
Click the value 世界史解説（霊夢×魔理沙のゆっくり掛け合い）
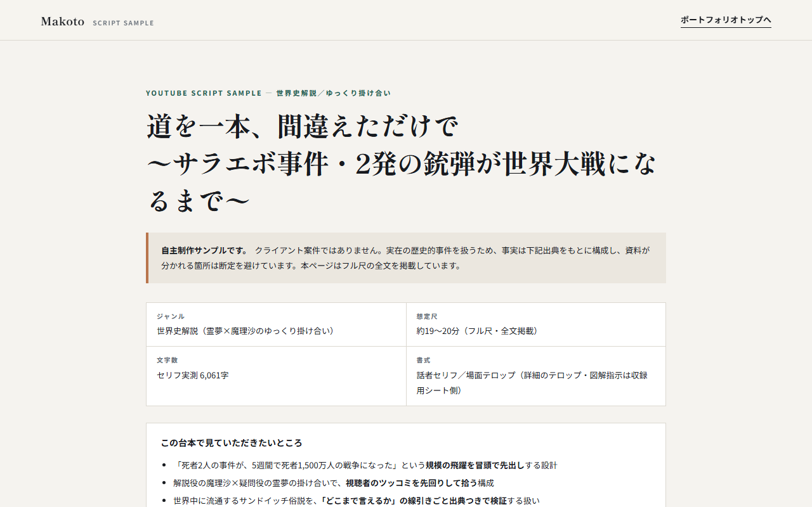click(x=247, y=331)
